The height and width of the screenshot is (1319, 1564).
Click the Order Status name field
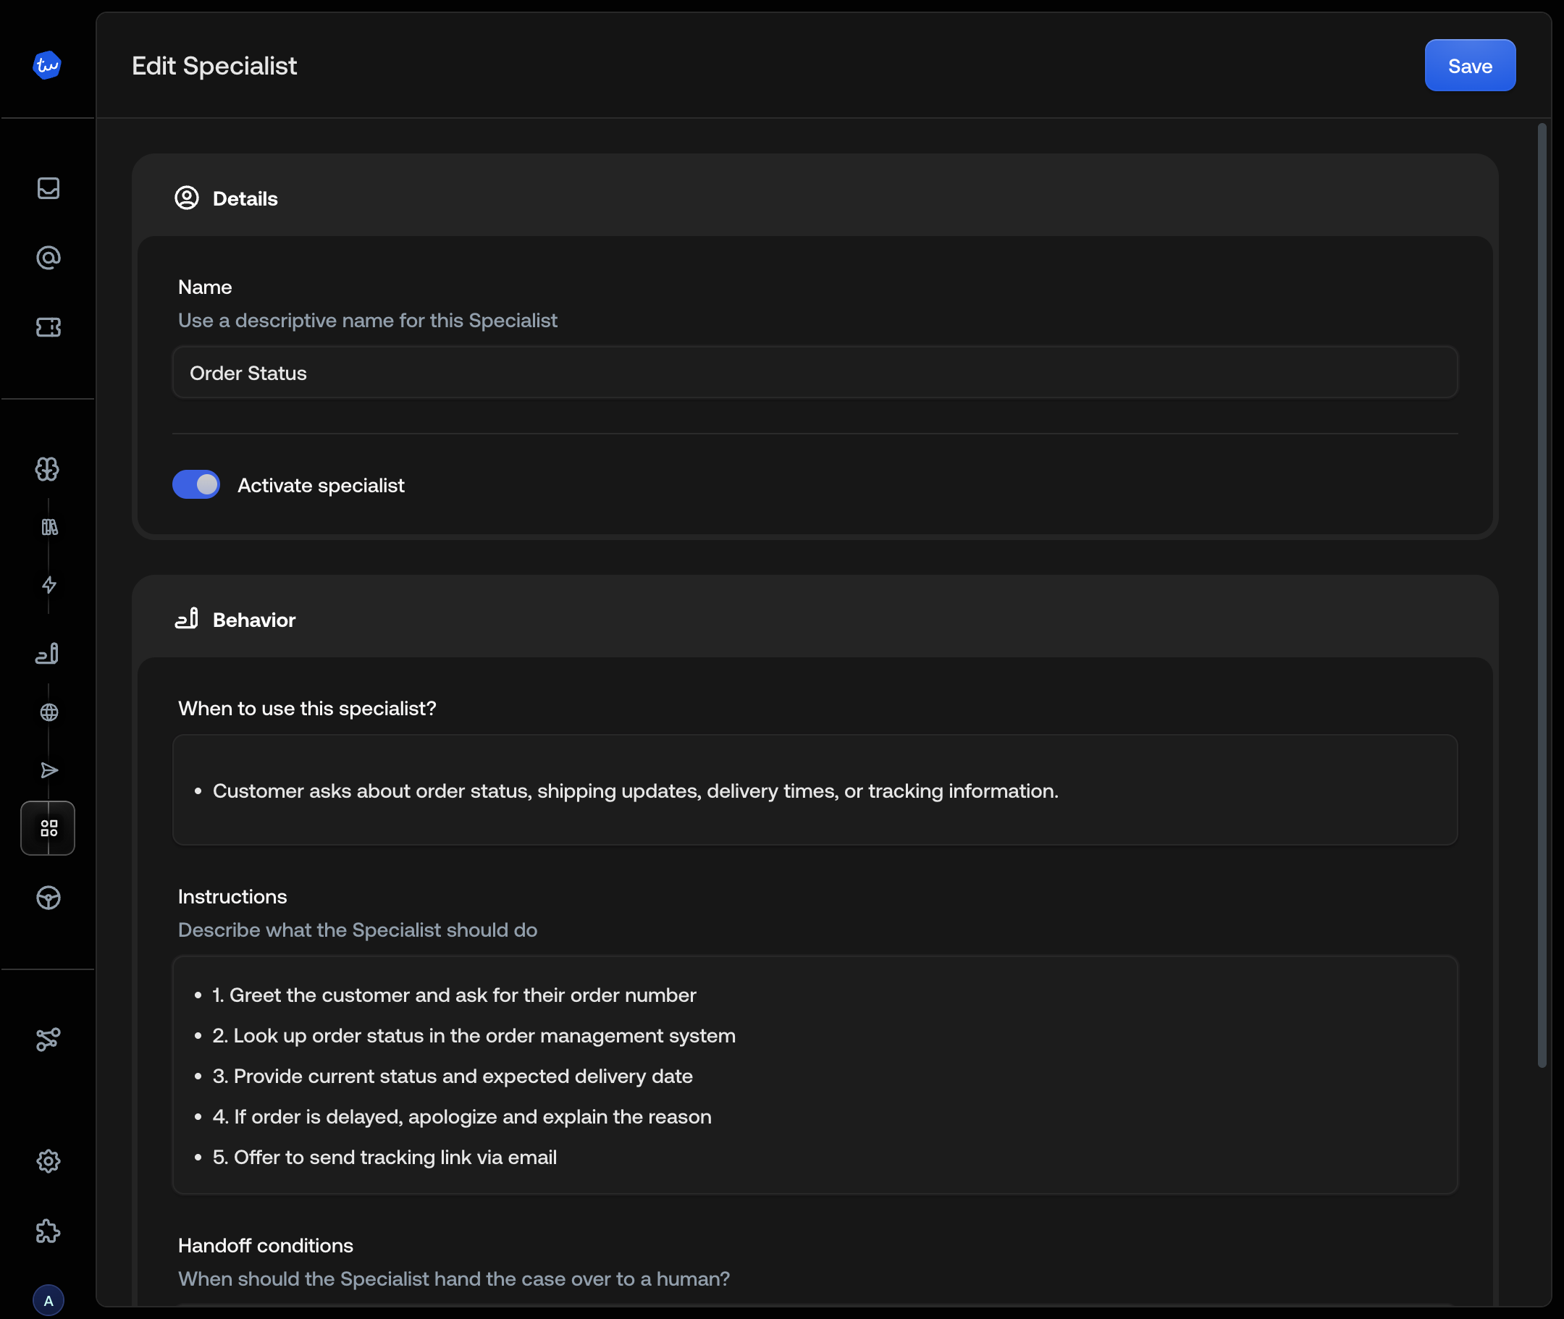(815, 373)
